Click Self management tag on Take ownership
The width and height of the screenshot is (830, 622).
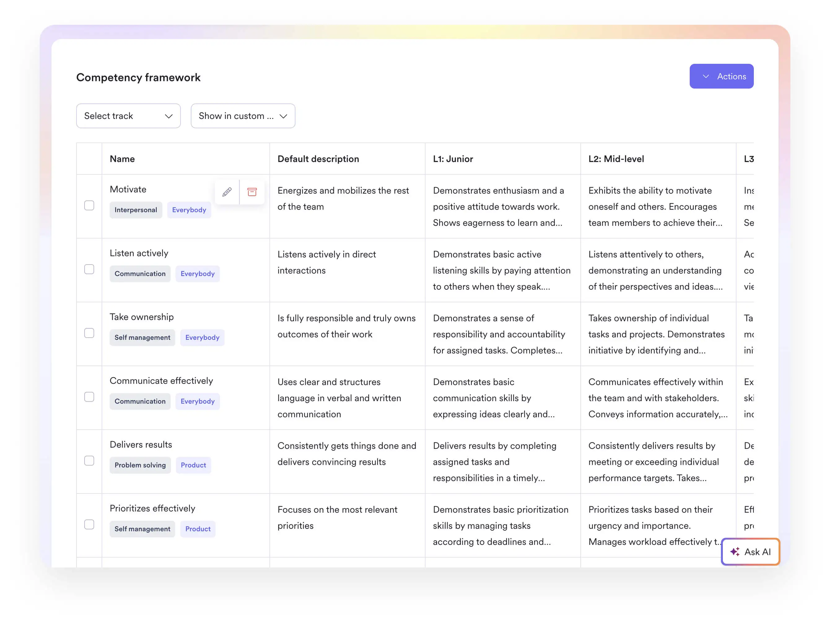(x=142, y=337)
